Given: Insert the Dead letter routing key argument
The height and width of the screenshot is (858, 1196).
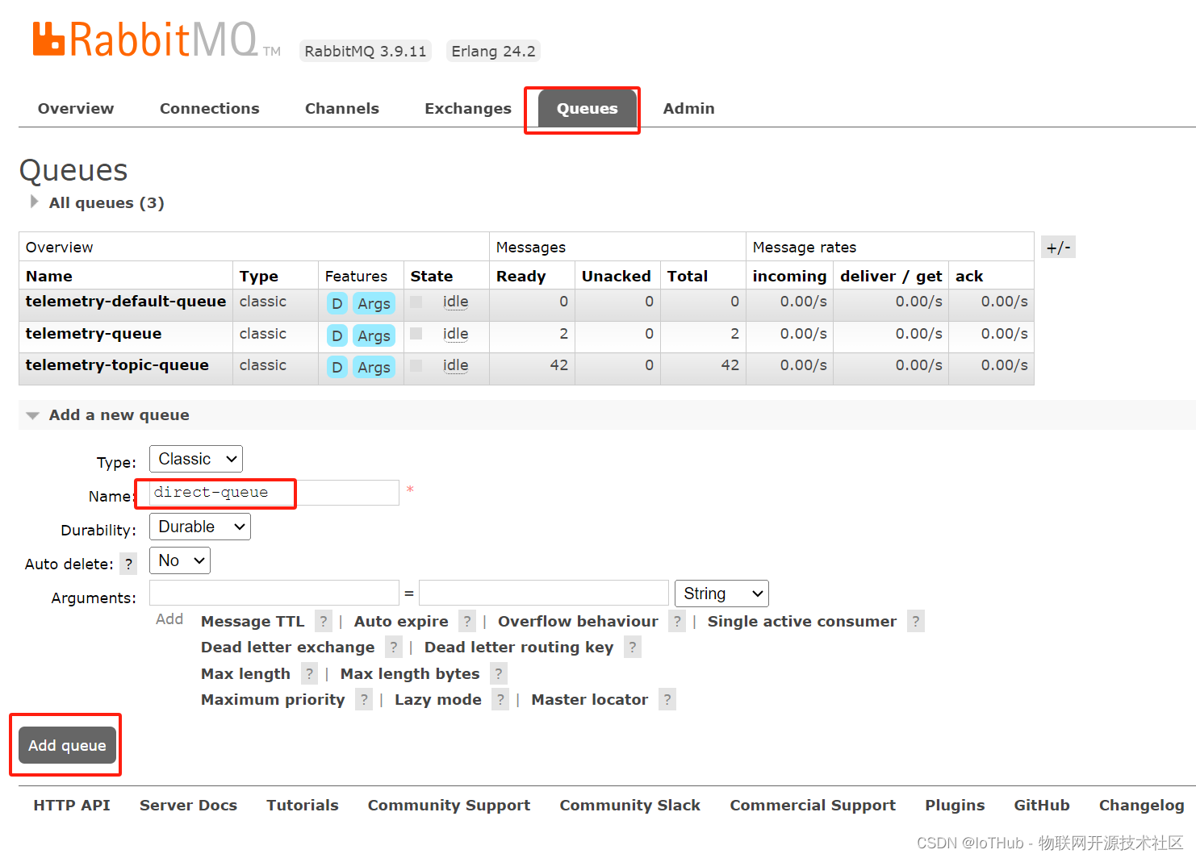Looking at the screenshot, I should point(519,647).
